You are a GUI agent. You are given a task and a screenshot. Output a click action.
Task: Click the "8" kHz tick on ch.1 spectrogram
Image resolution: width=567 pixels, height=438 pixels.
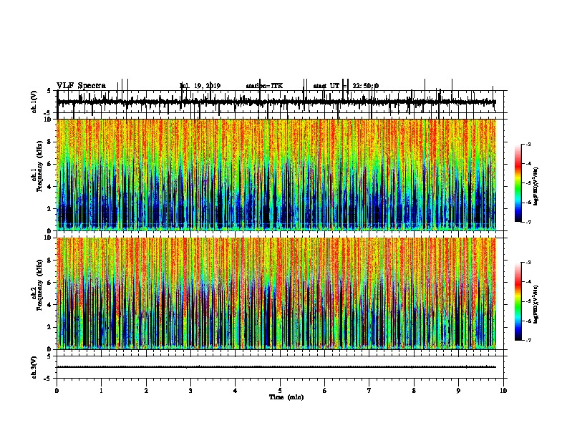(50, 142)
